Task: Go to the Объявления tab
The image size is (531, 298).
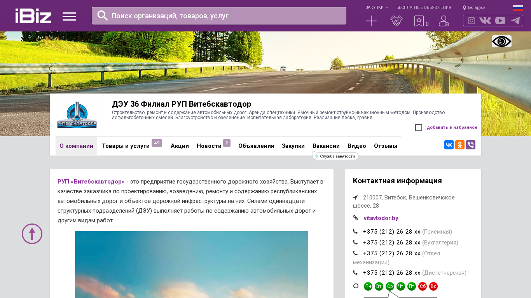Action: (x=256, y=146)
